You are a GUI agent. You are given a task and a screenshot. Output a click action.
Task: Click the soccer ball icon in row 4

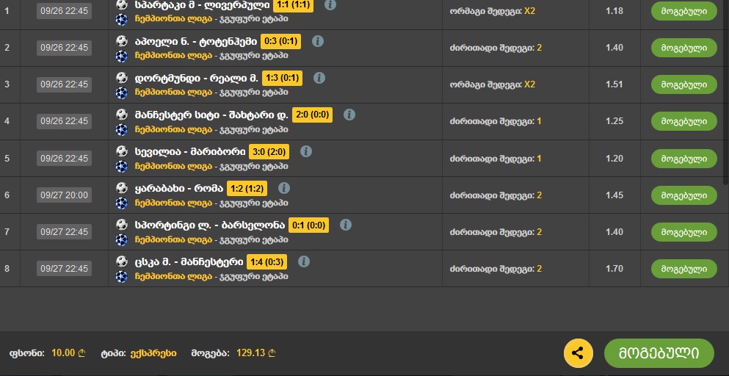[122, 115]
